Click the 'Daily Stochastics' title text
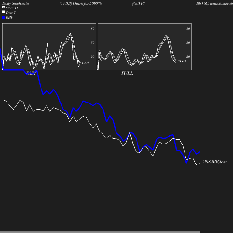 [x=16, y=4]
